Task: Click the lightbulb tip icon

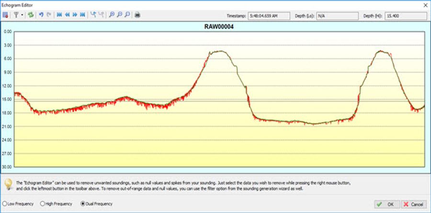Action: (9, 184)
